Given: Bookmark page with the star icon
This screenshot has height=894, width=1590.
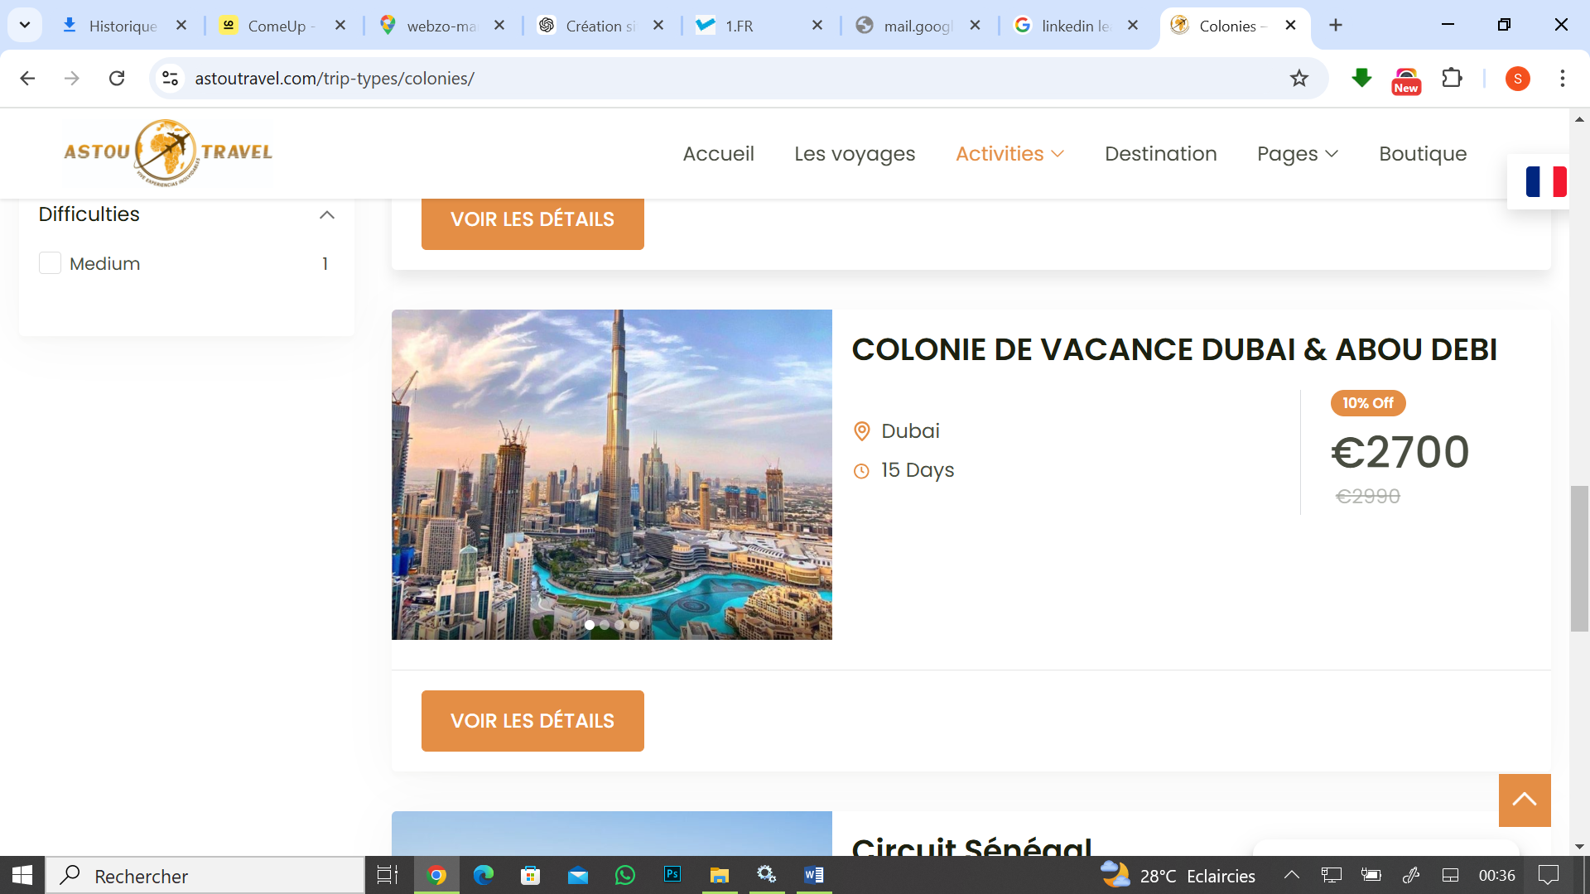Looking at the screenshot, I should tap(1298, 78).
